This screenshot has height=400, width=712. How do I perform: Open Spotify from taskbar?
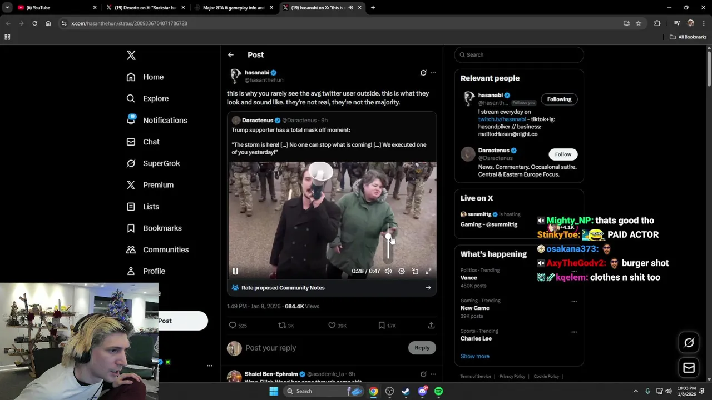pos(439,391)
